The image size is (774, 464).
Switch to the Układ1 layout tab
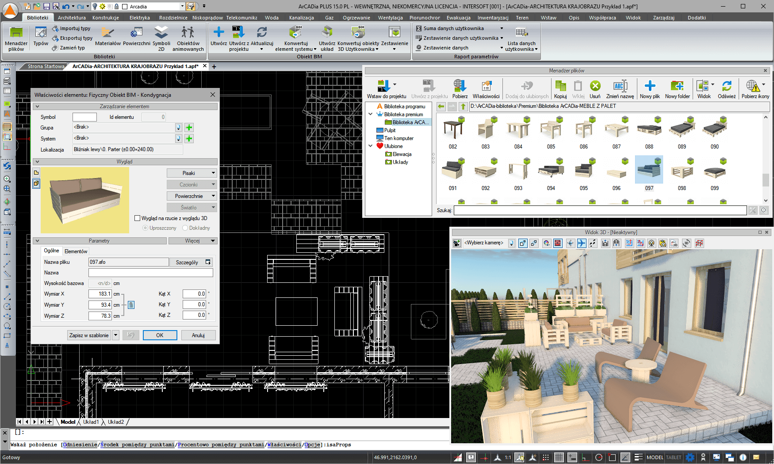click(91, 422)
